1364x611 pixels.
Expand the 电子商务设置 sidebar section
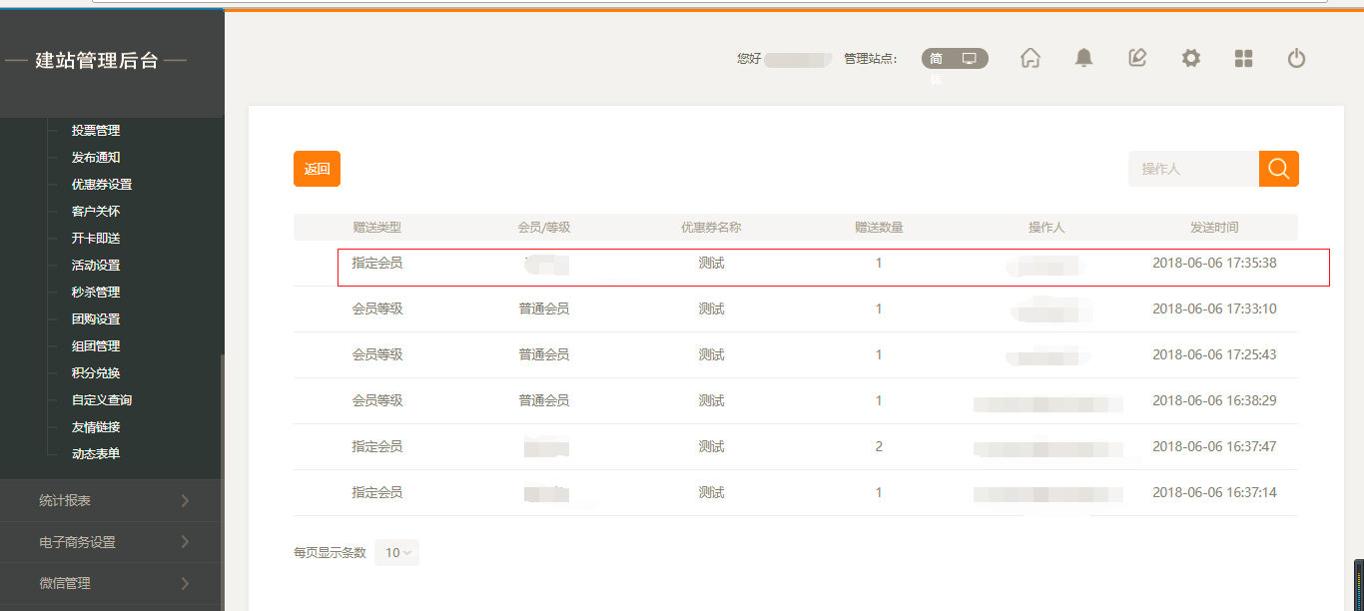111,542
